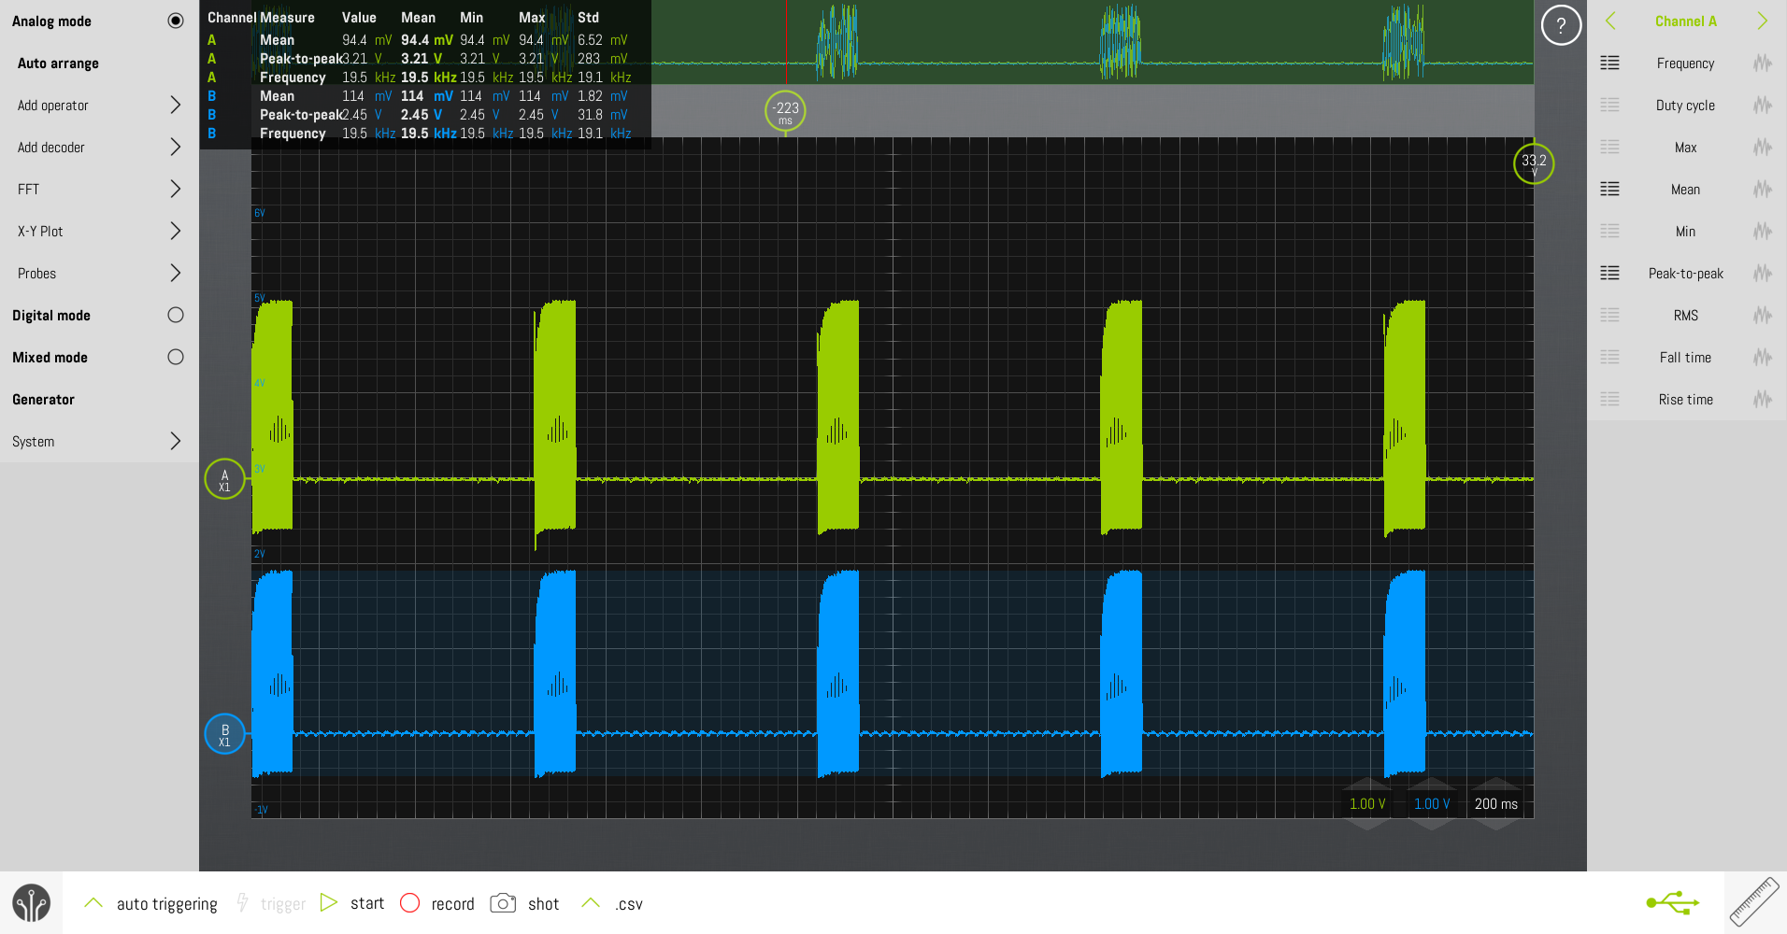Click the 200 ms timebase indicator

click(1495, 804)
